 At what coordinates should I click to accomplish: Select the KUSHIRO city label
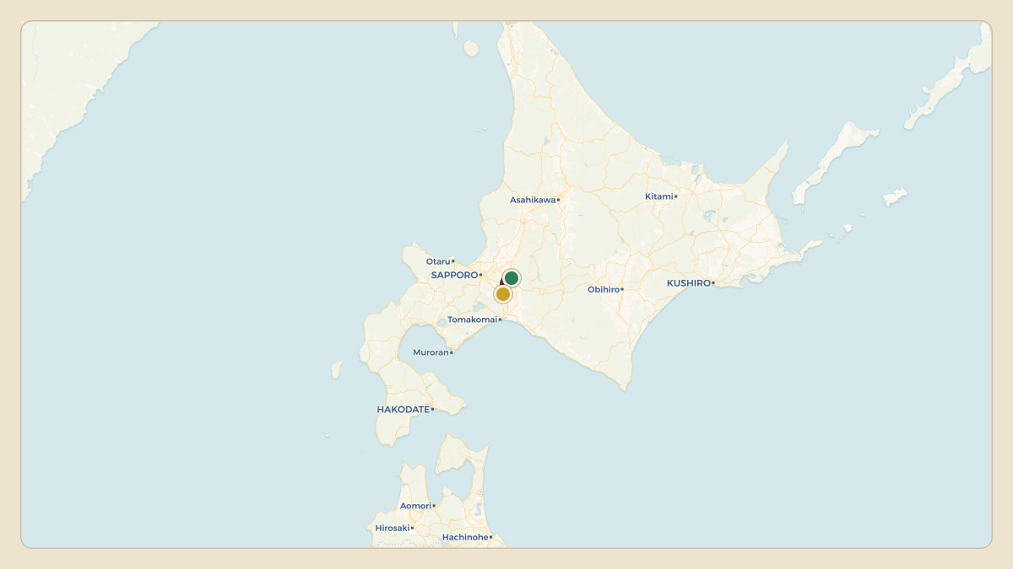coord(689,283)
